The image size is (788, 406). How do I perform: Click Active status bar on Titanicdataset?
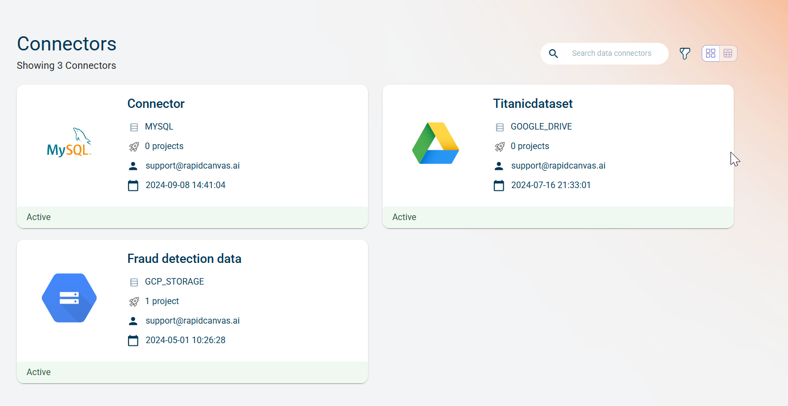558,217
